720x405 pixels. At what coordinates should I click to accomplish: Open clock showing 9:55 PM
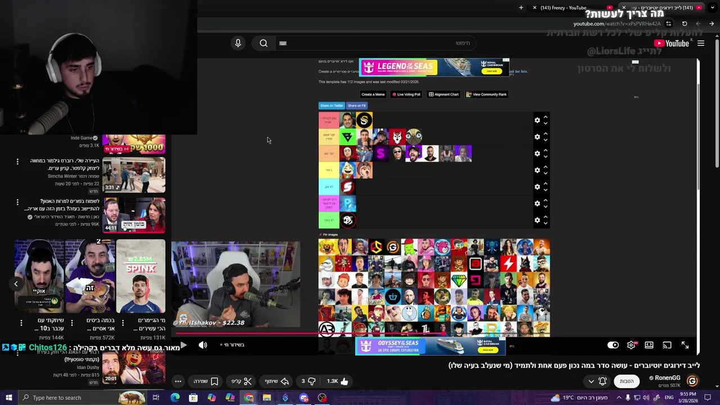(689, 398)
